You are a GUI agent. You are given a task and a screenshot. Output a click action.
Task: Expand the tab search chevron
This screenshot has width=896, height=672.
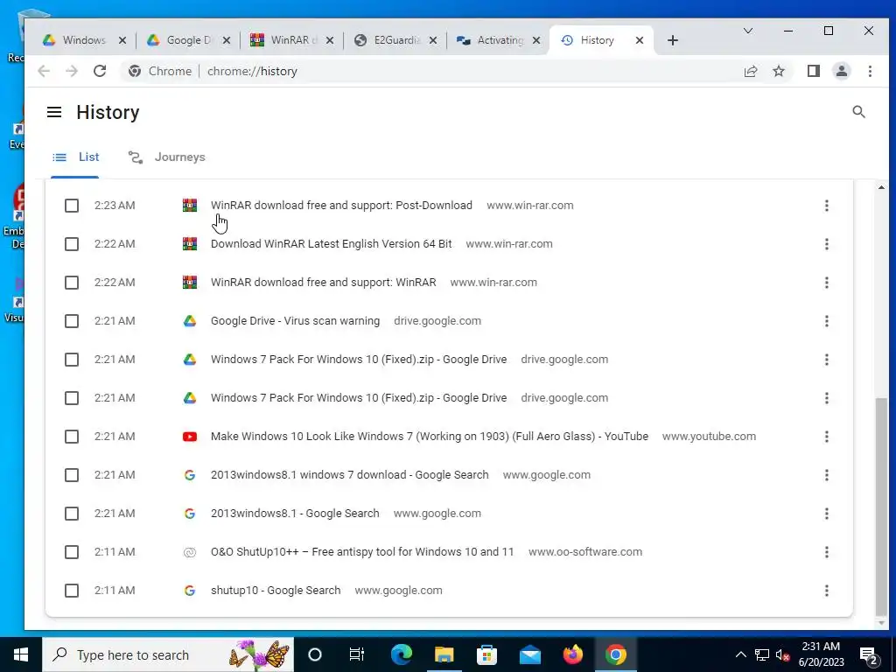[747, 31]
